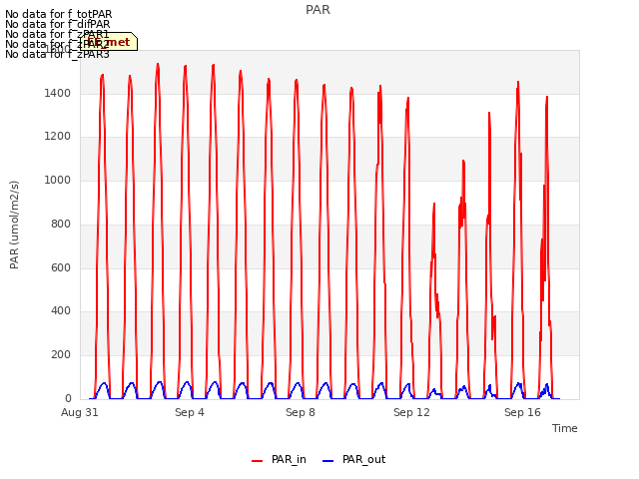Click the 600 y-axis tick label
The image size is (639, 479).
[61, 267]
